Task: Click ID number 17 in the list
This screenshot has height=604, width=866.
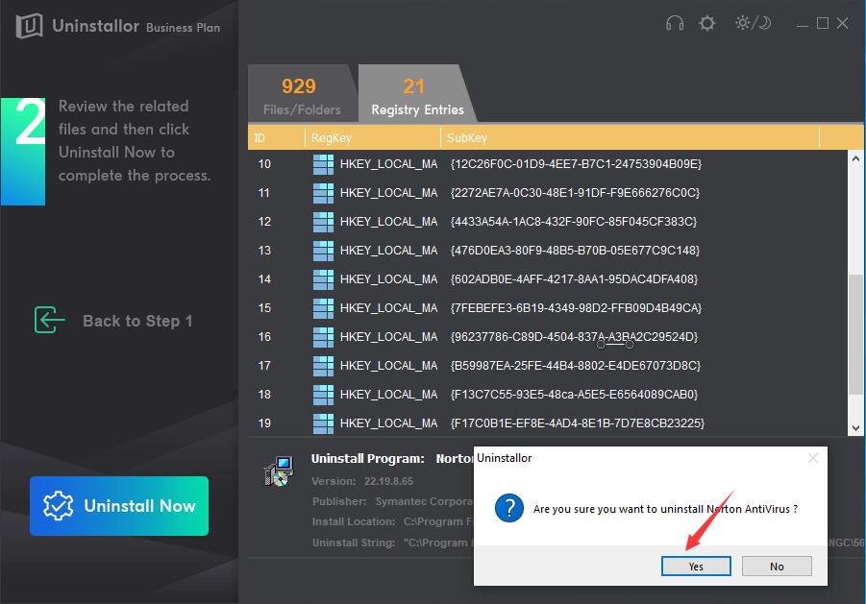Action: click(264, 365)
